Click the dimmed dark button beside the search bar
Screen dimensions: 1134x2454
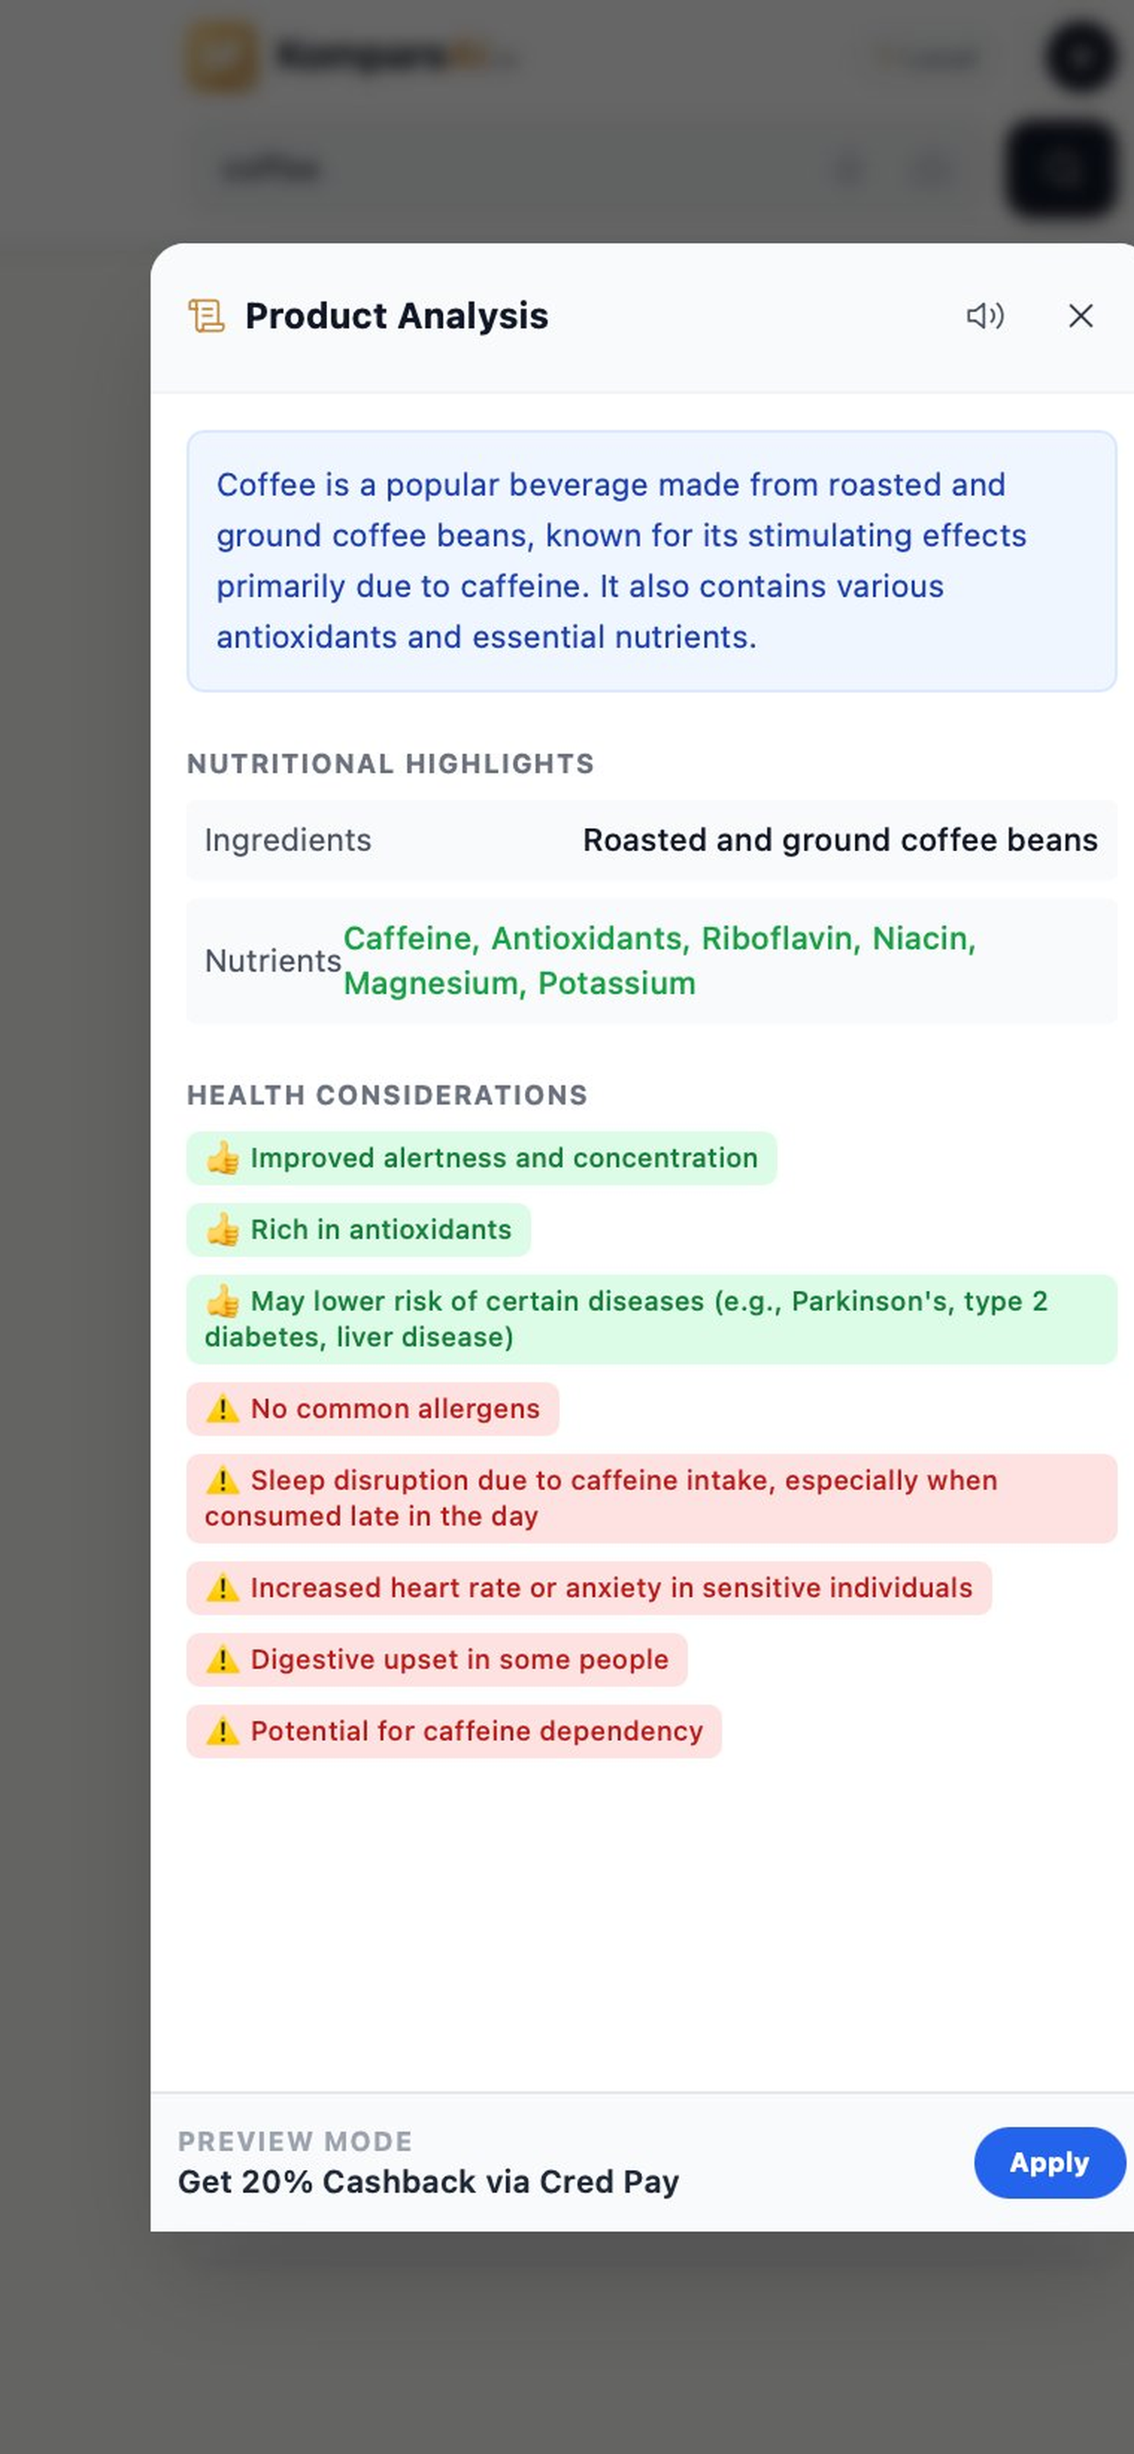(1062, 170)
